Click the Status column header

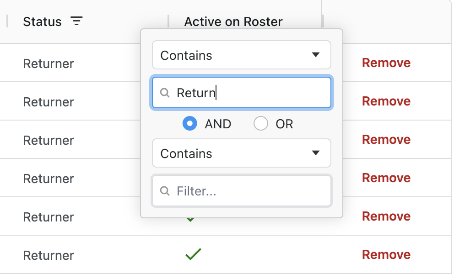point(42,21)
